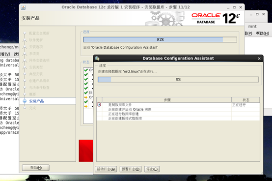Screen dimensions: 272x181
Task: Click the clock icon beside 复制数据库文件
Action: click(x=99, y=105)
